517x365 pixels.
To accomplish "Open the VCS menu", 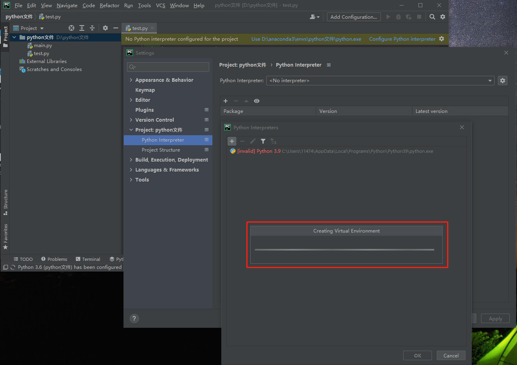I will point(160,6).
